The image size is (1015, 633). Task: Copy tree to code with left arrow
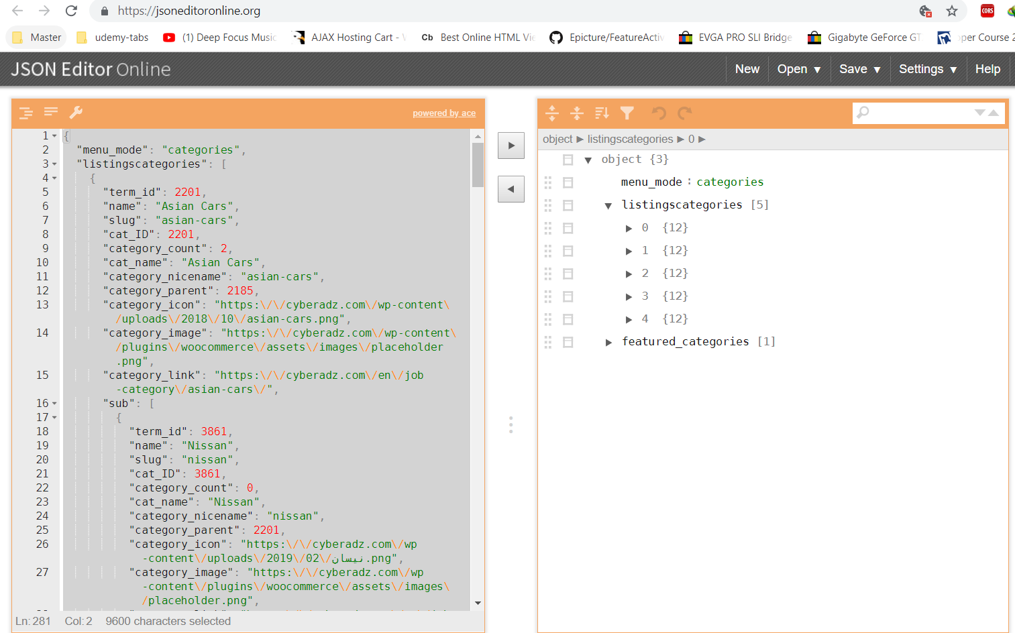(511, 189)
